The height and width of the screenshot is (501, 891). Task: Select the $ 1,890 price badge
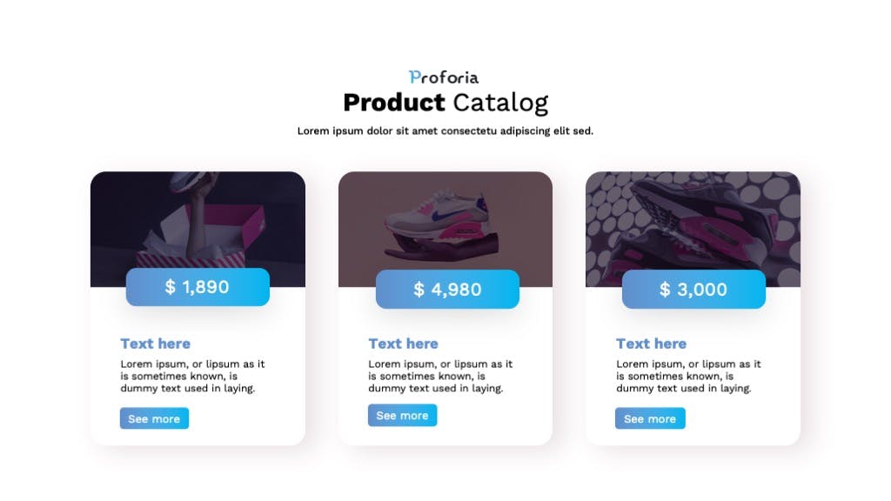[198, 287]
